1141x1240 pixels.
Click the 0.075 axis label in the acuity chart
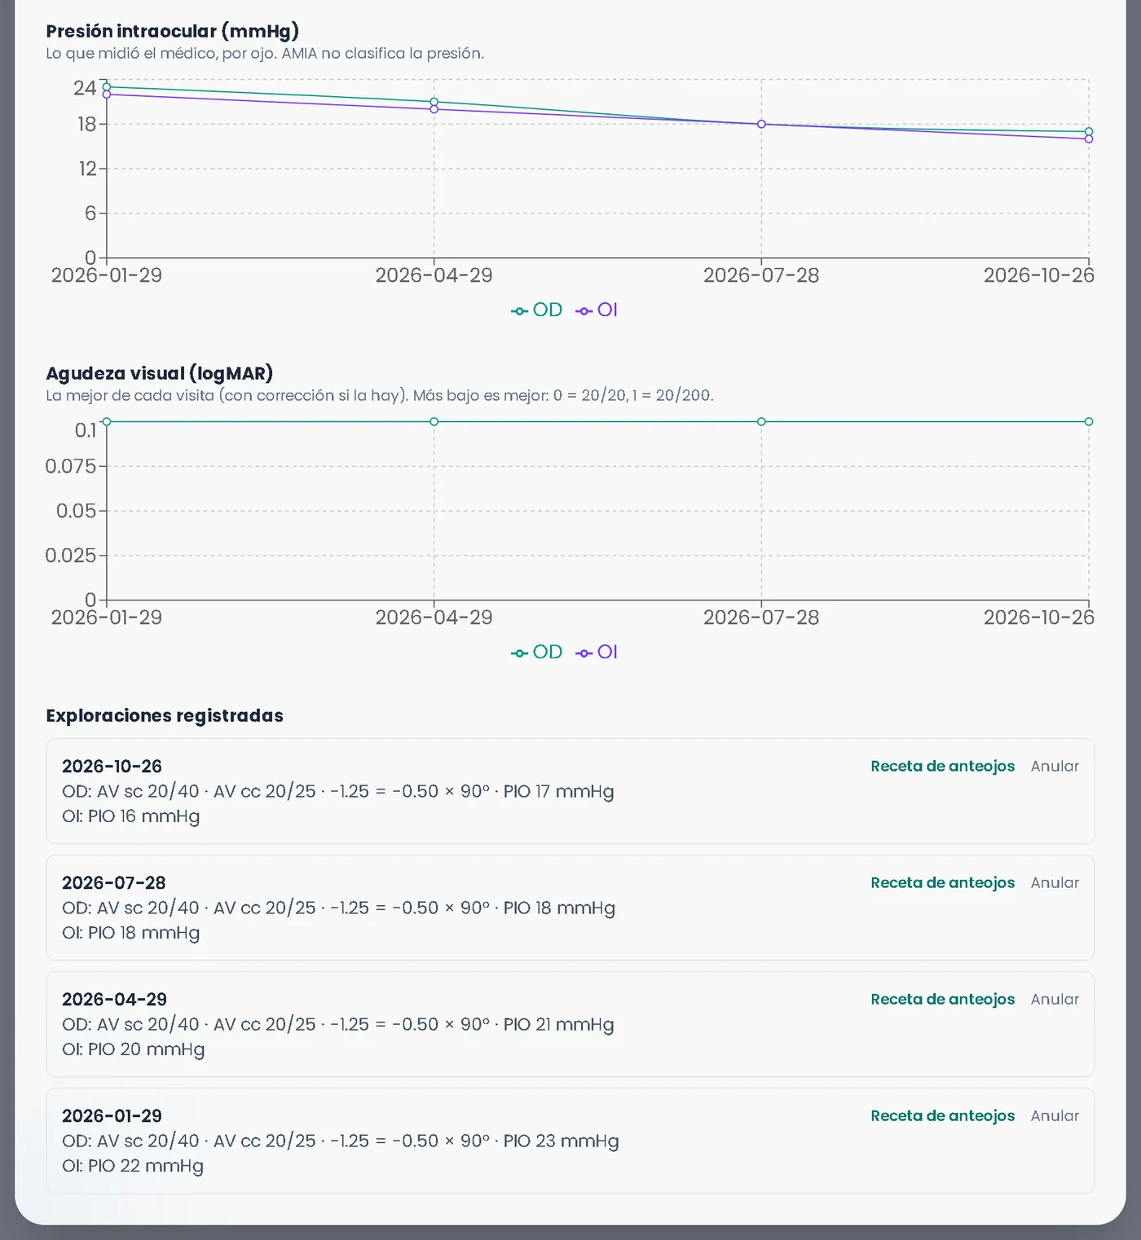(x=70, y=467)
